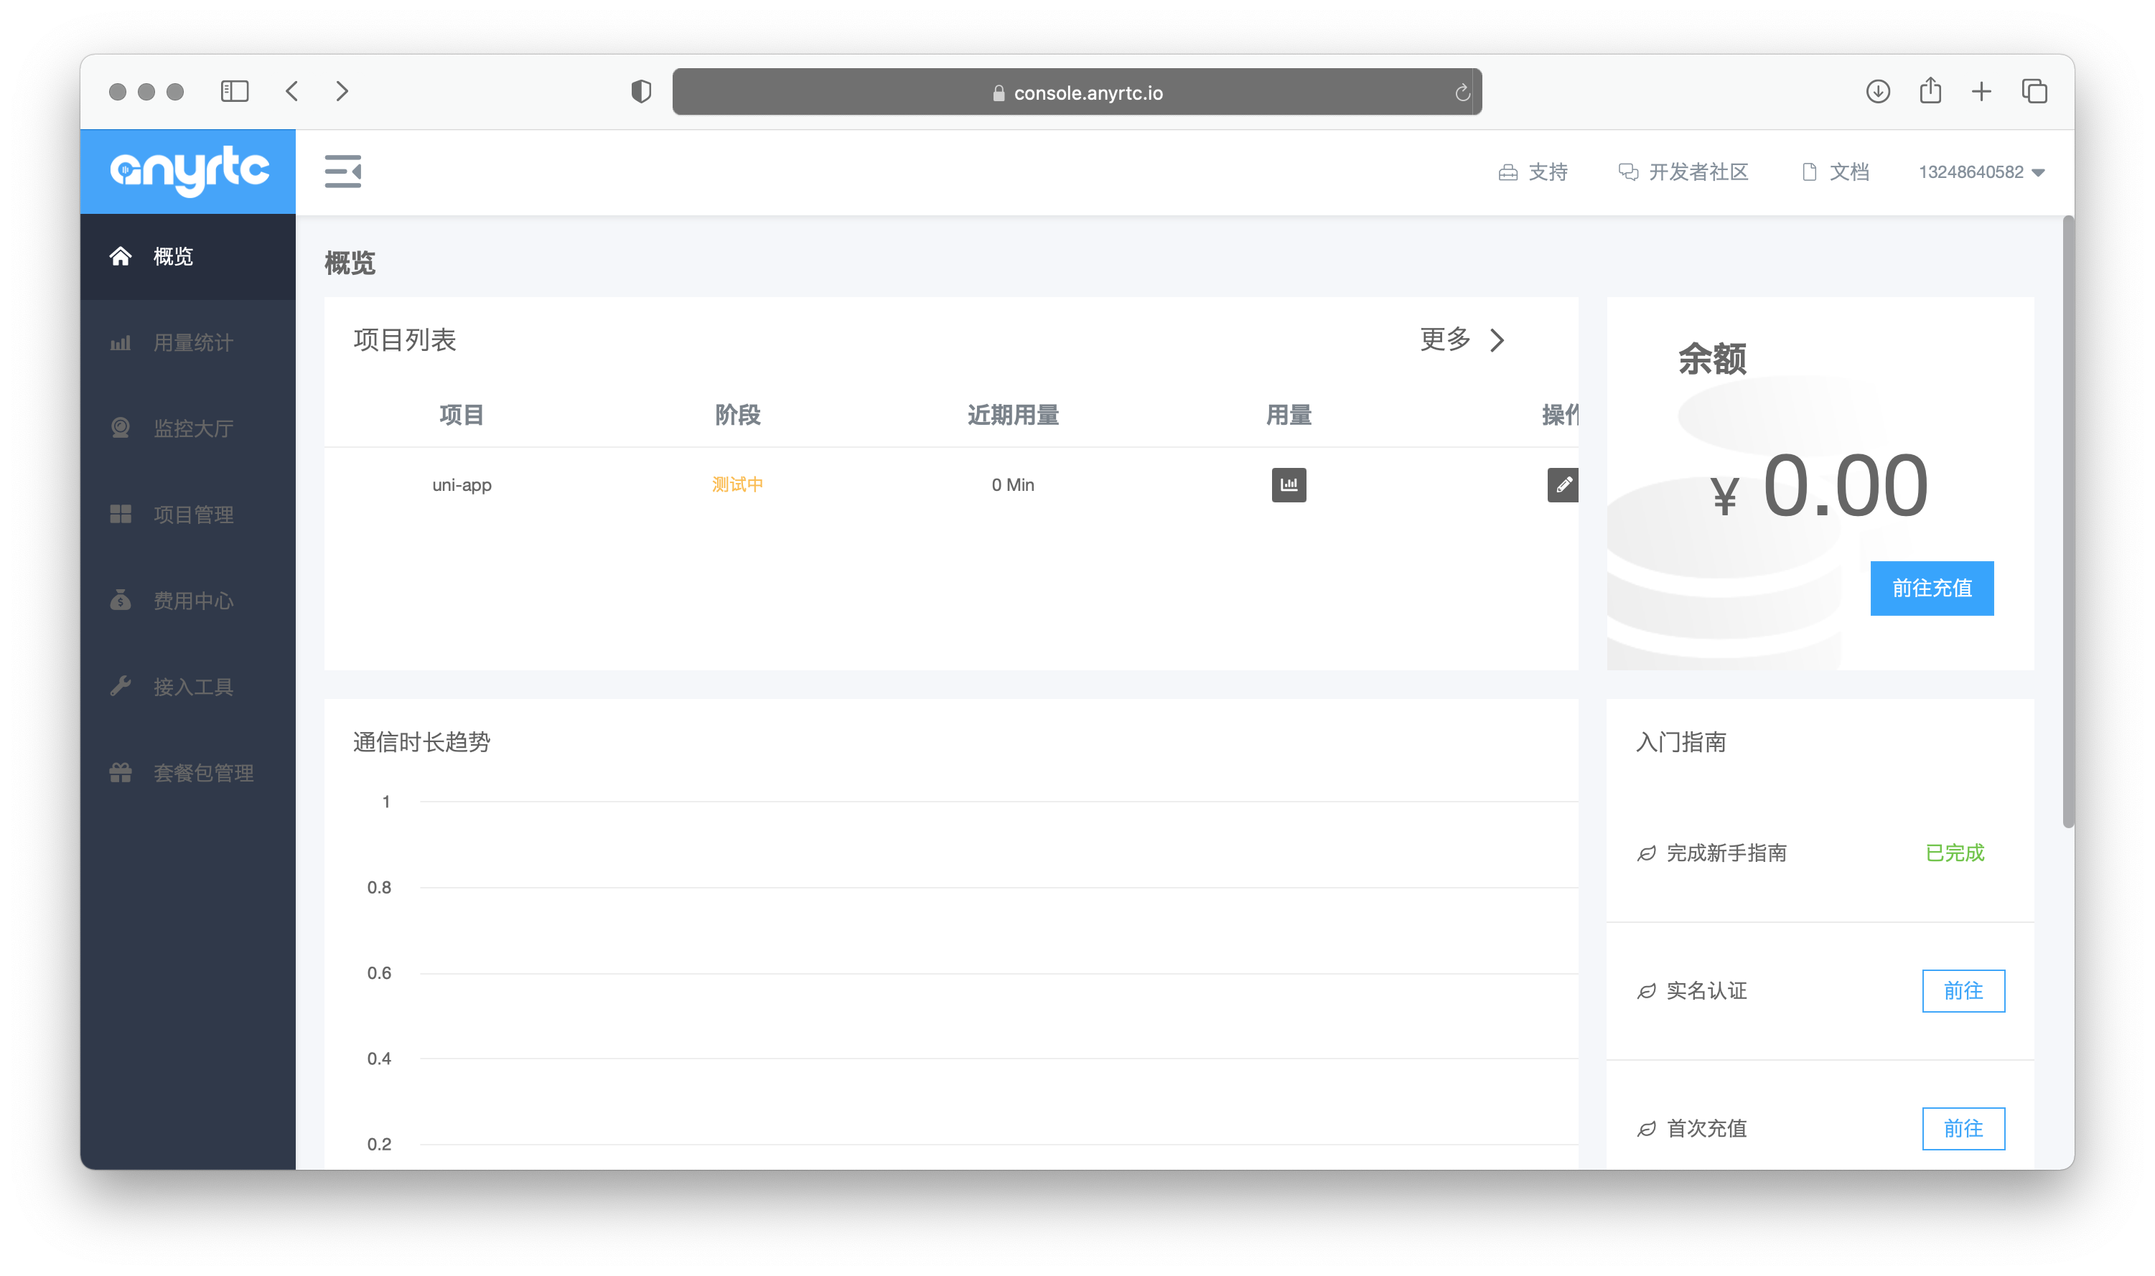Collapse the sidebar with the toggle icon

pos(342,171)
